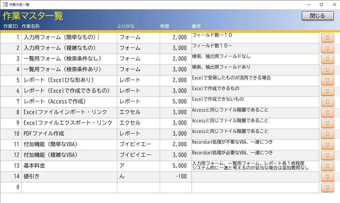Viewport: 340px width, 203px height.
Task: Minimize the 作業内容一覧 window
Action: pyautogui.click(x=309, y=5)
